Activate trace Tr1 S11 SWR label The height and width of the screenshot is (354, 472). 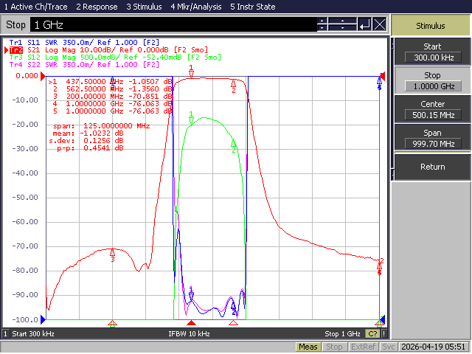coord(84,43)
